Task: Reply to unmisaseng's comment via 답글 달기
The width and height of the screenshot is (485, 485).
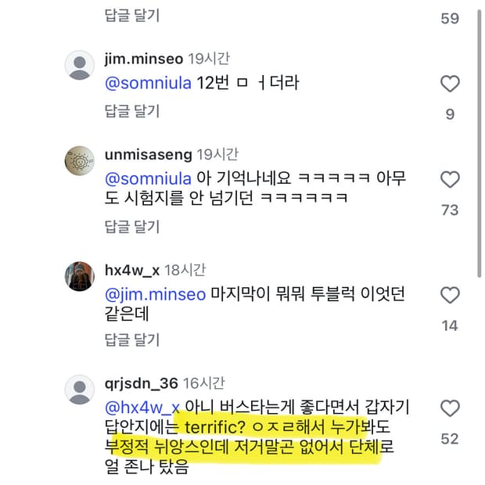Action: coord(131,227)
